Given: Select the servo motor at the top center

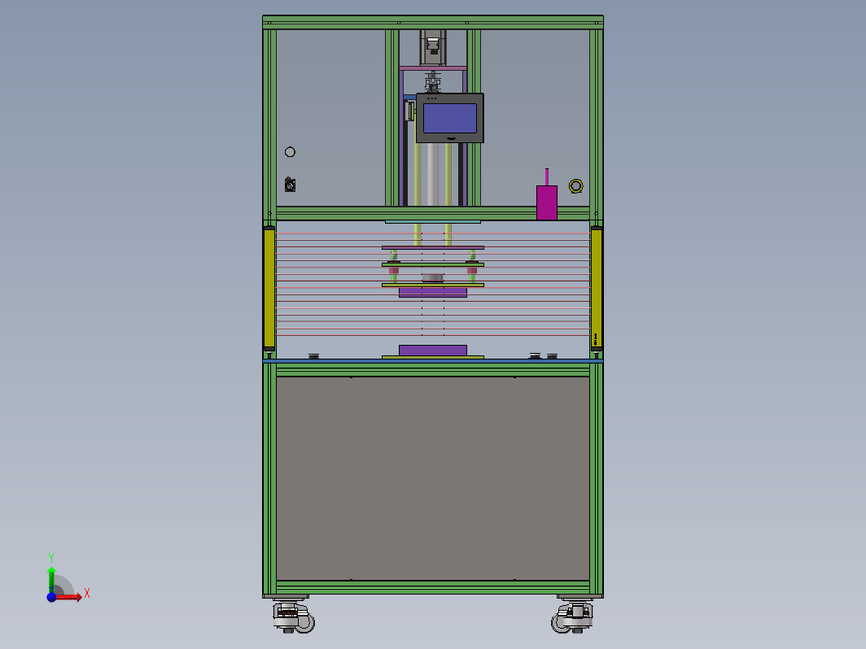Looking at the screenshot, I should tap(433, 47).
